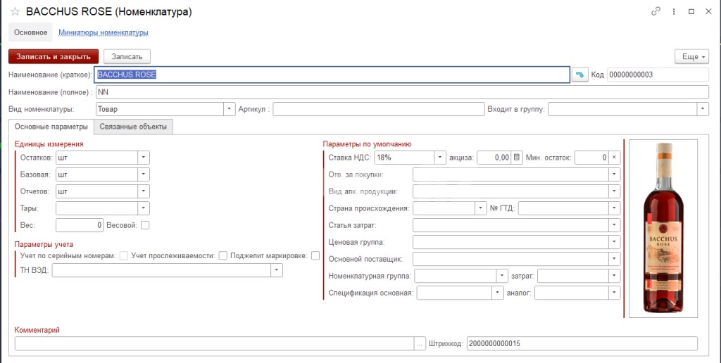Toggle Учет прослеживаемости checkbox

click(x=223, y=256)
